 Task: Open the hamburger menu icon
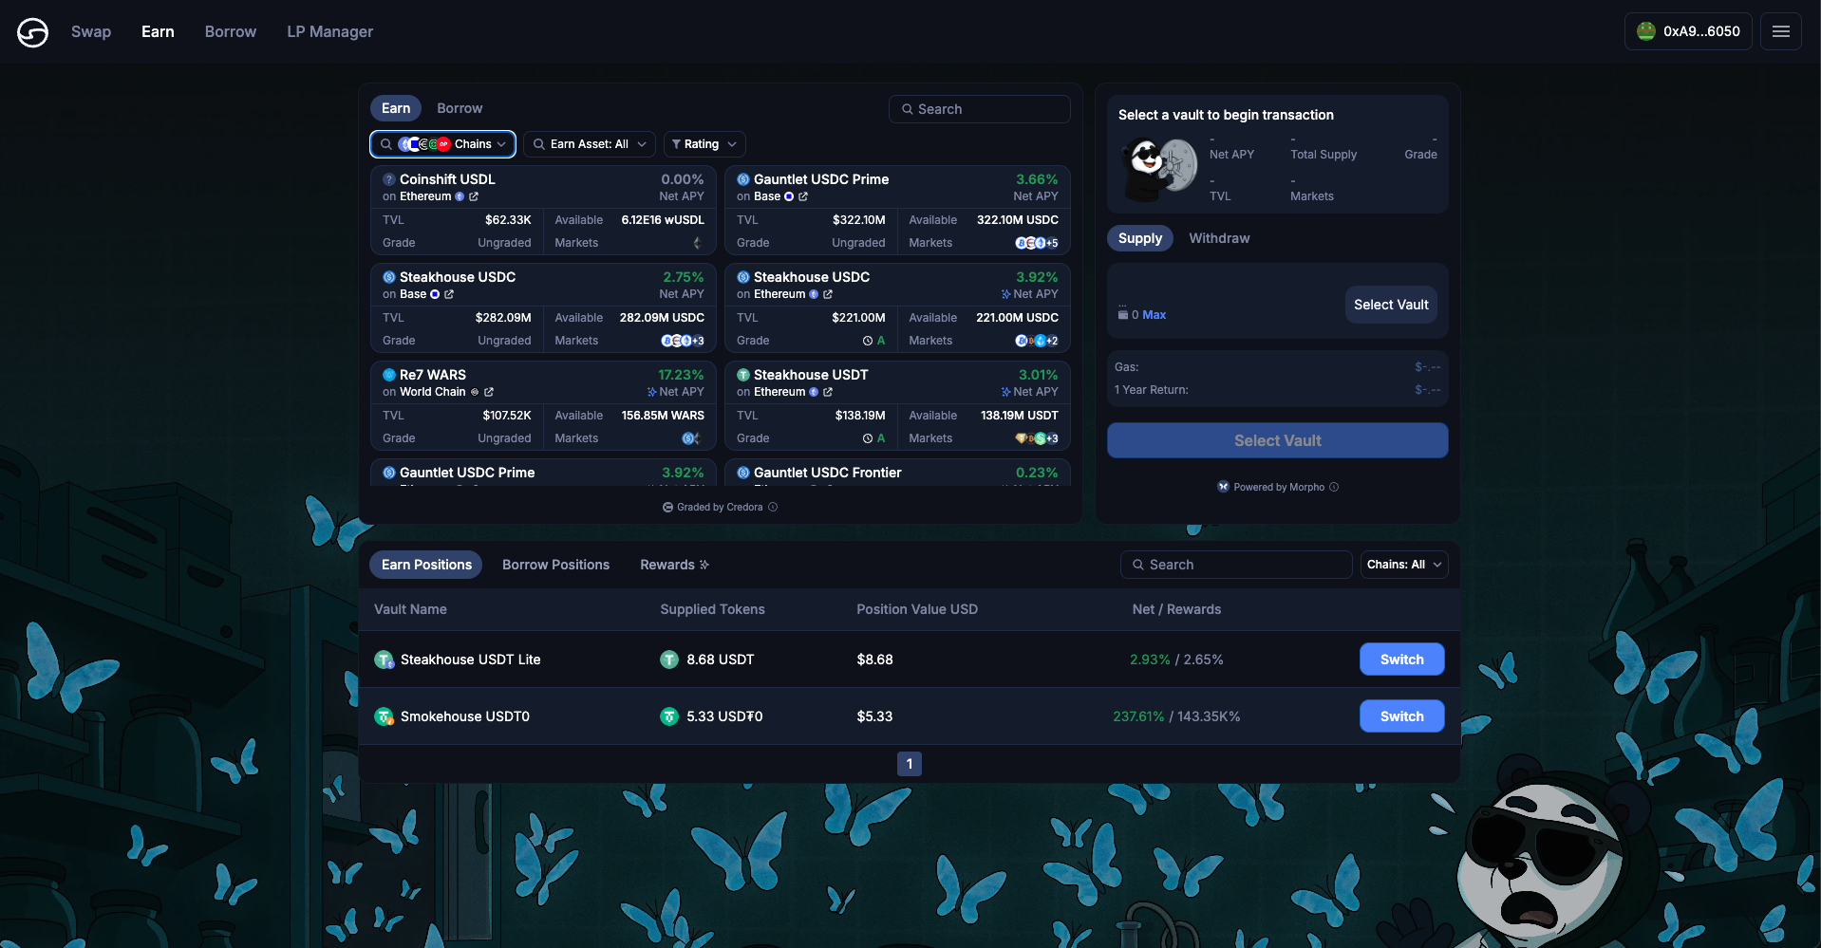coord(1780,31)
